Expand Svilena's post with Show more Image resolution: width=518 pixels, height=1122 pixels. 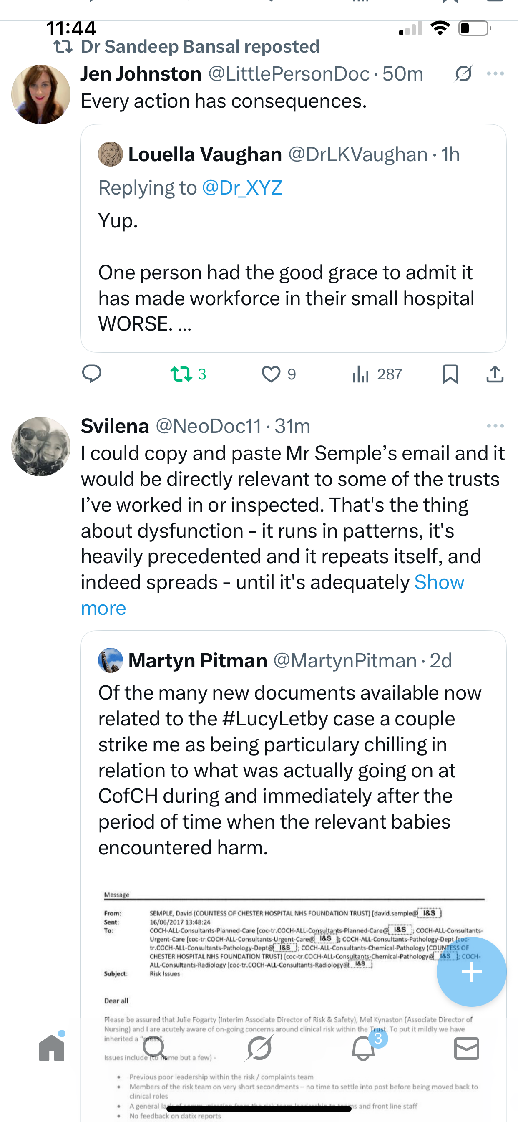(439, 582)
